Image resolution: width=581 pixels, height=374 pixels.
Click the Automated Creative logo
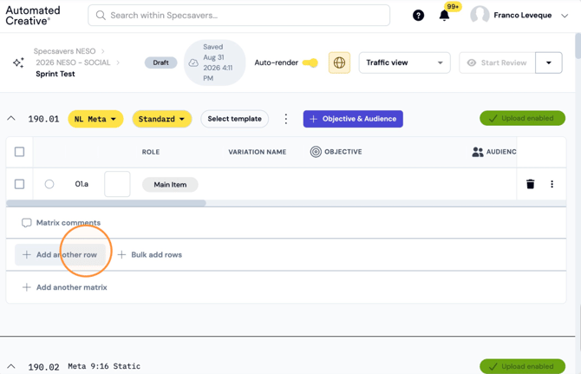pyautogui.click(x=33, y=16)
